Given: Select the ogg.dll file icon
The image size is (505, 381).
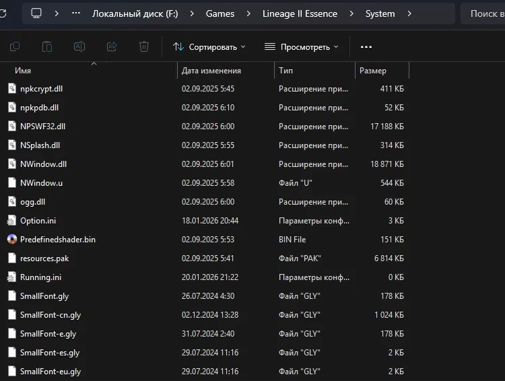Looking at the screenshot, I should (x=12, y=202).
